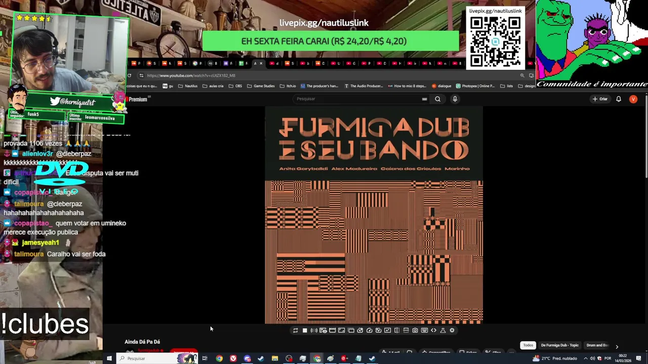Start voice search with the microphone icon
The height and width of the screenshot is (364, 648).
click(x=455, y=99)
